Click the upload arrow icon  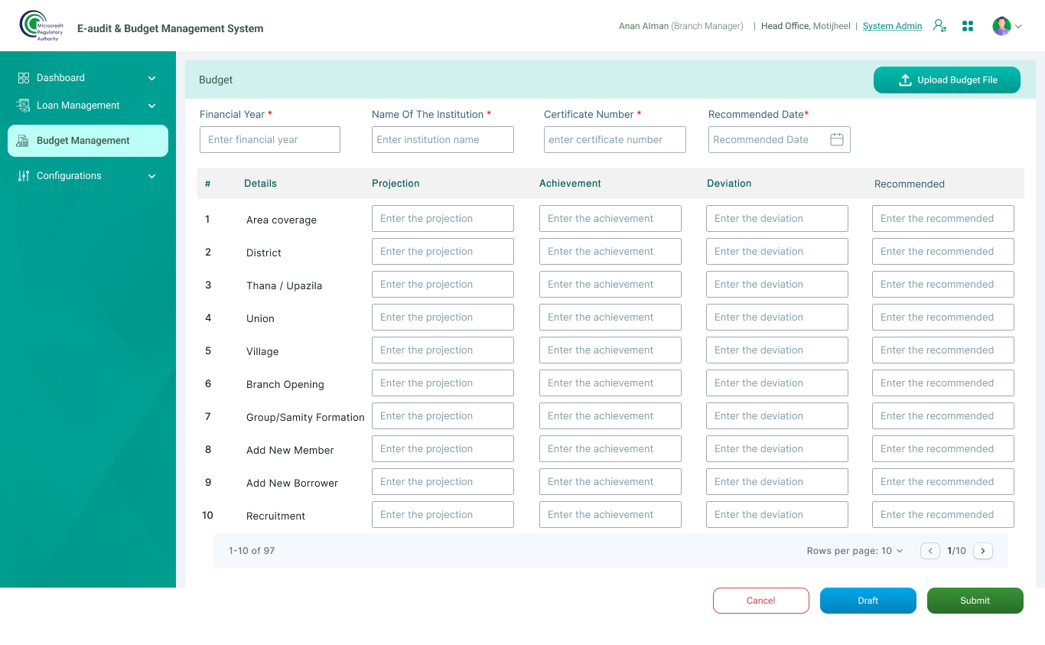(905, 80)
